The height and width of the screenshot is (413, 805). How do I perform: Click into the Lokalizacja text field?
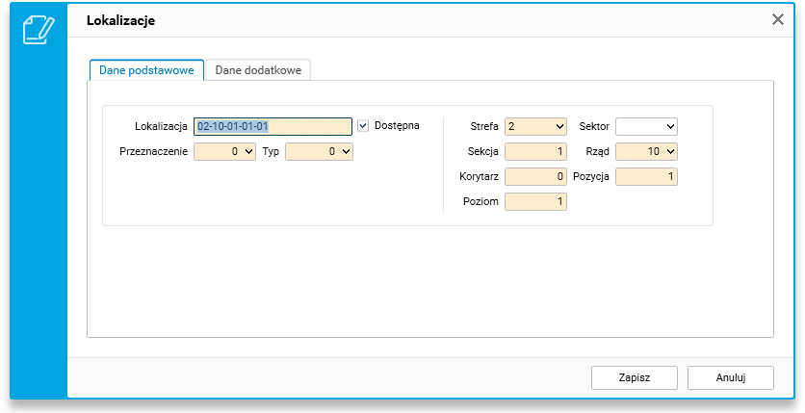pos(272,126)
